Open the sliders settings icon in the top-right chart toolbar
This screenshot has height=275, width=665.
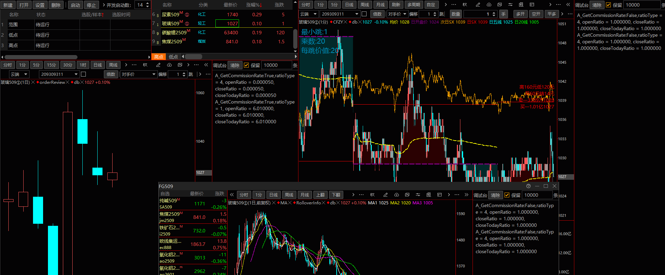click(510, 5)
